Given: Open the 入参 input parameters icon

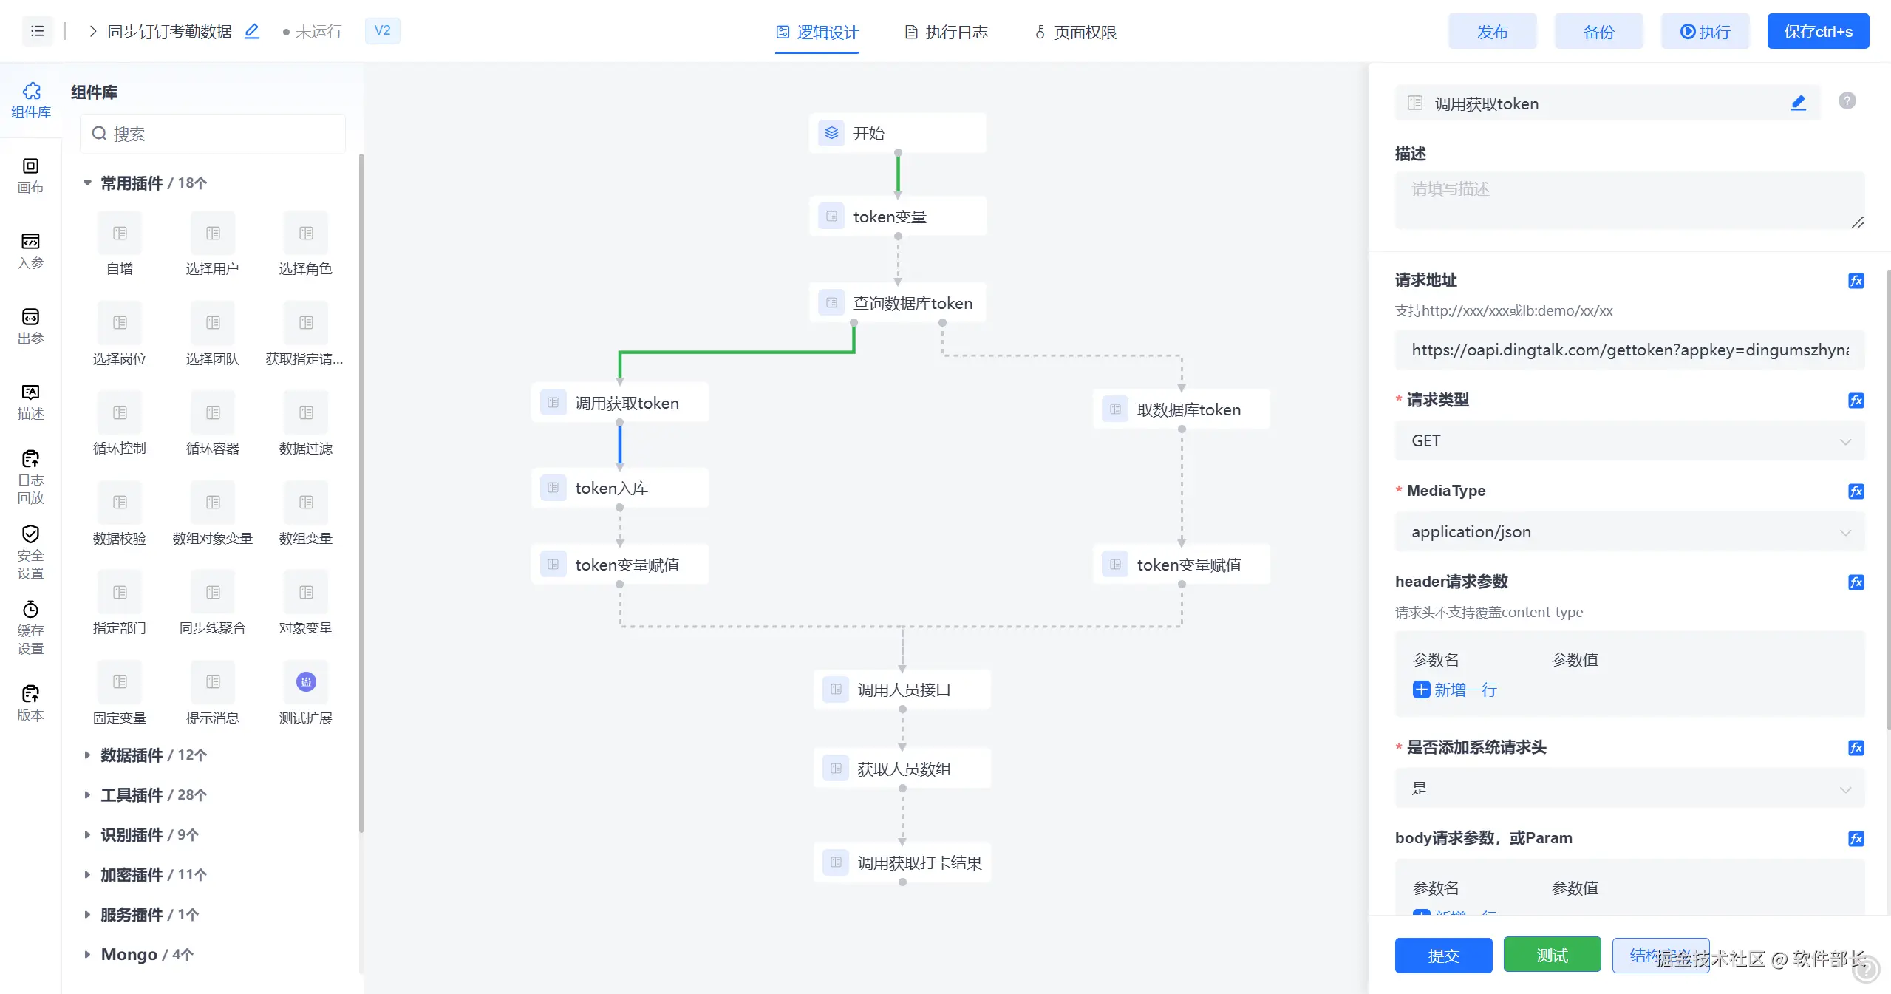Looking at the screenshot, I should pyautogui.click(x=30, y=251).
